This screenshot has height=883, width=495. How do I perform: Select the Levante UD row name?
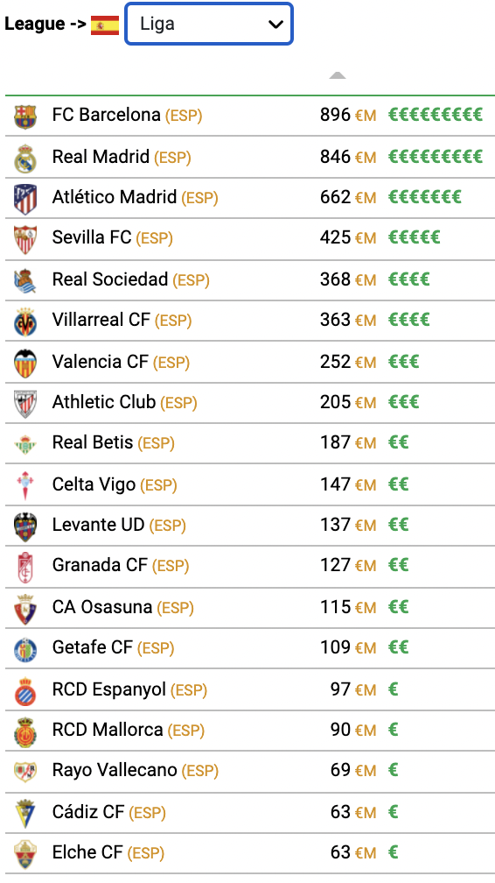point(99,525)
